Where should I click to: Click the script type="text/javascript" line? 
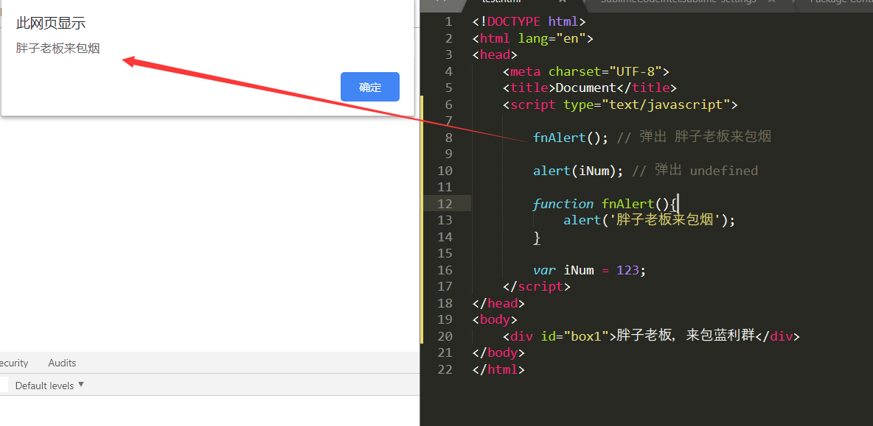pyautogui.click(x=620, y=104)
